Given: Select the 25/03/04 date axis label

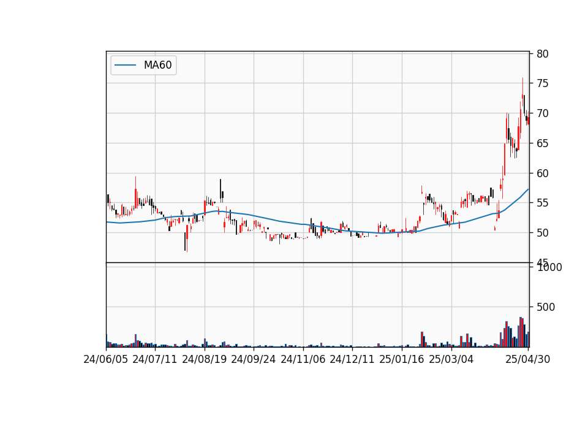Looking at the screenshot, I should point(451,359).
